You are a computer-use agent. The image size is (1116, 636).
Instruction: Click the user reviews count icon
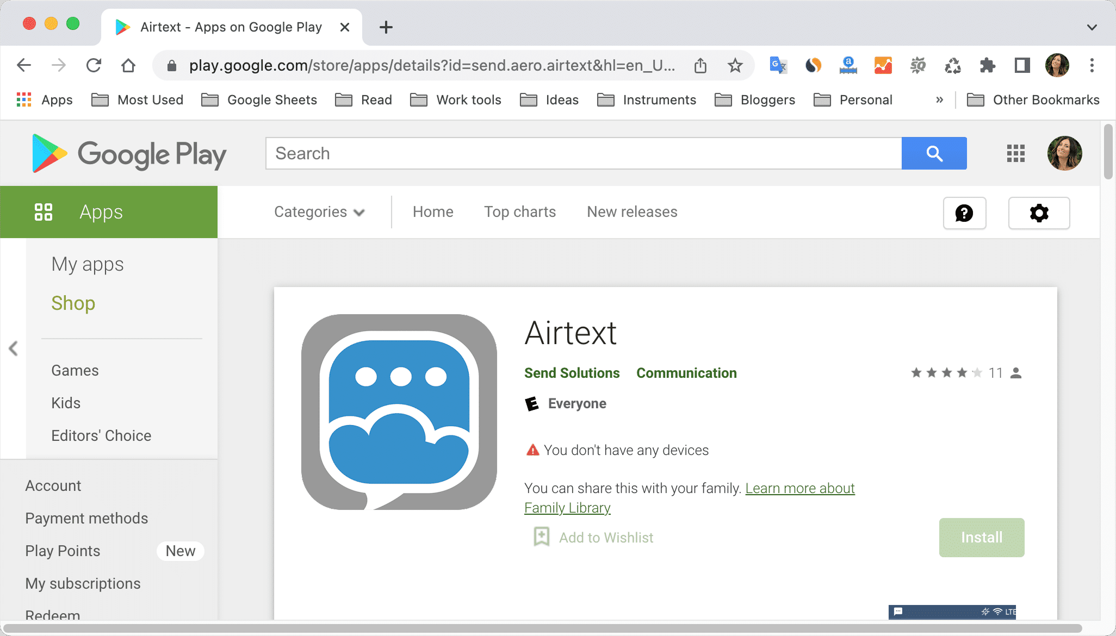pos(1015,373)
